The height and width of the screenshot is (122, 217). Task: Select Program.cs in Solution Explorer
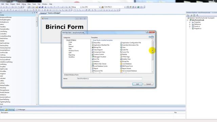pos(197,28)
